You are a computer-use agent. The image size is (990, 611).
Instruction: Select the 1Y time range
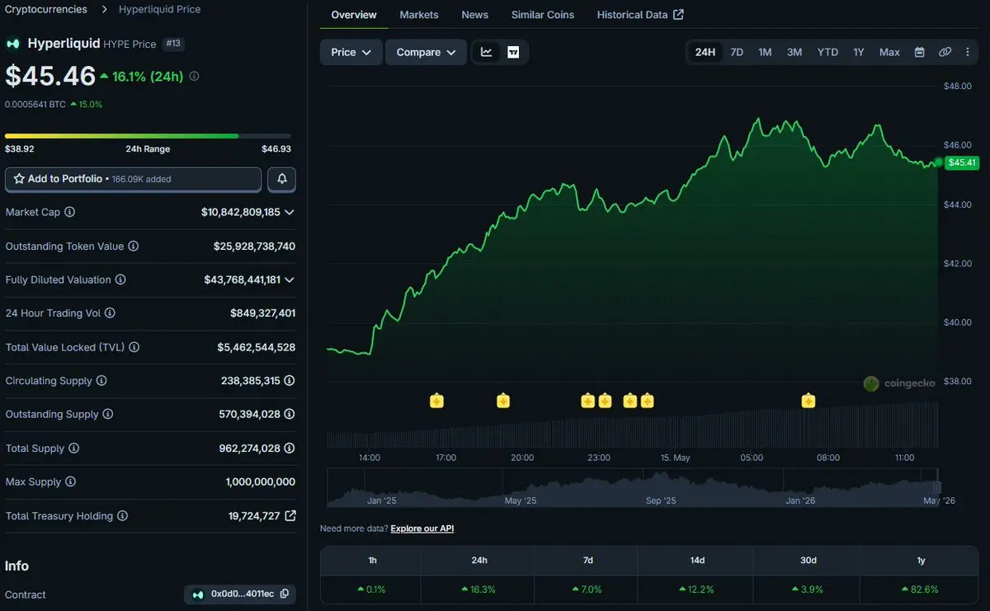859,52
